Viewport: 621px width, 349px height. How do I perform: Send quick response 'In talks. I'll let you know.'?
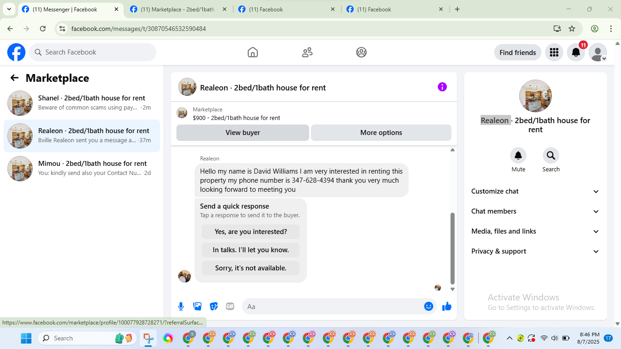pos(251,250)
